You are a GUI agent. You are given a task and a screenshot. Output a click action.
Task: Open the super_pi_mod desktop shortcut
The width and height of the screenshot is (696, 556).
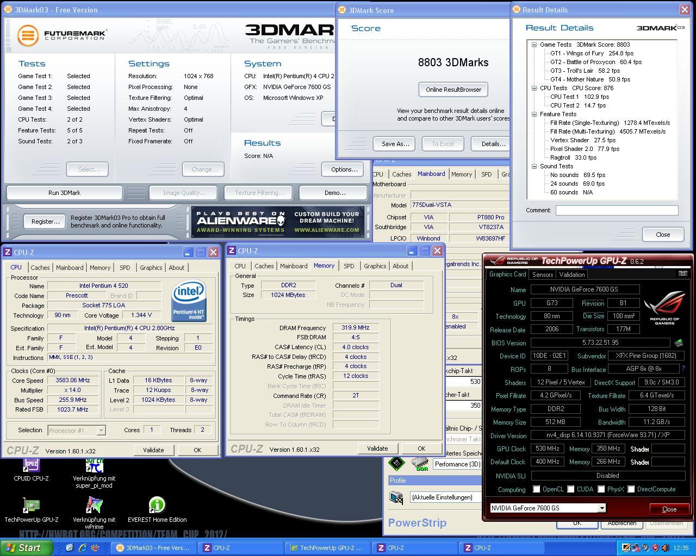click(x=94, y=465)
